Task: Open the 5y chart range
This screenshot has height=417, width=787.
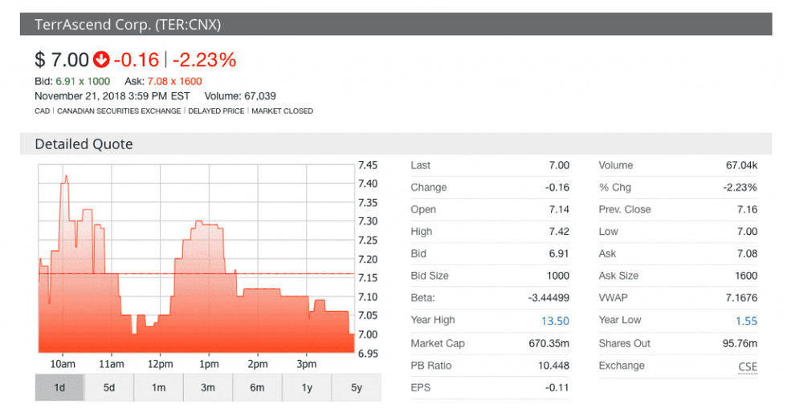Action: 356,388
